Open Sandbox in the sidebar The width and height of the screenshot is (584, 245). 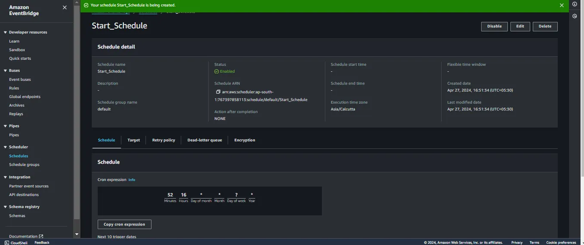(x=17, y=50)
